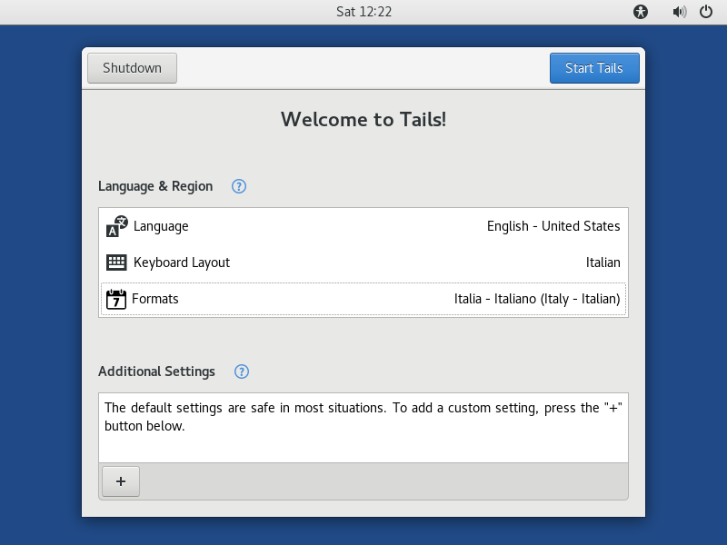The width and height of the screenshot is (727, 545).
Task: Click the Language translation icon
Action: point(116,226)
